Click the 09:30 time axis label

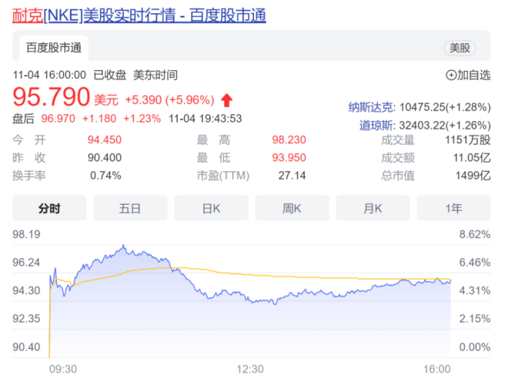pos(63,369)
